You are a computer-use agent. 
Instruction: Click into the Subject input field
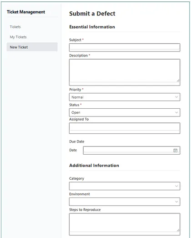pyautogui.click(x=125, y=47)
